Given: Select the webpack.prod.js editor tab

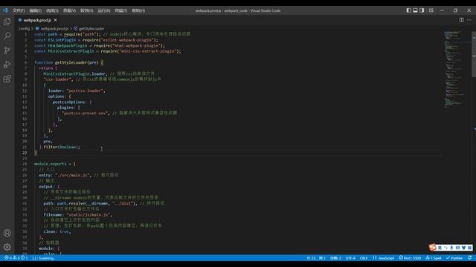Looking at the screenshot, I should point(37,20).
